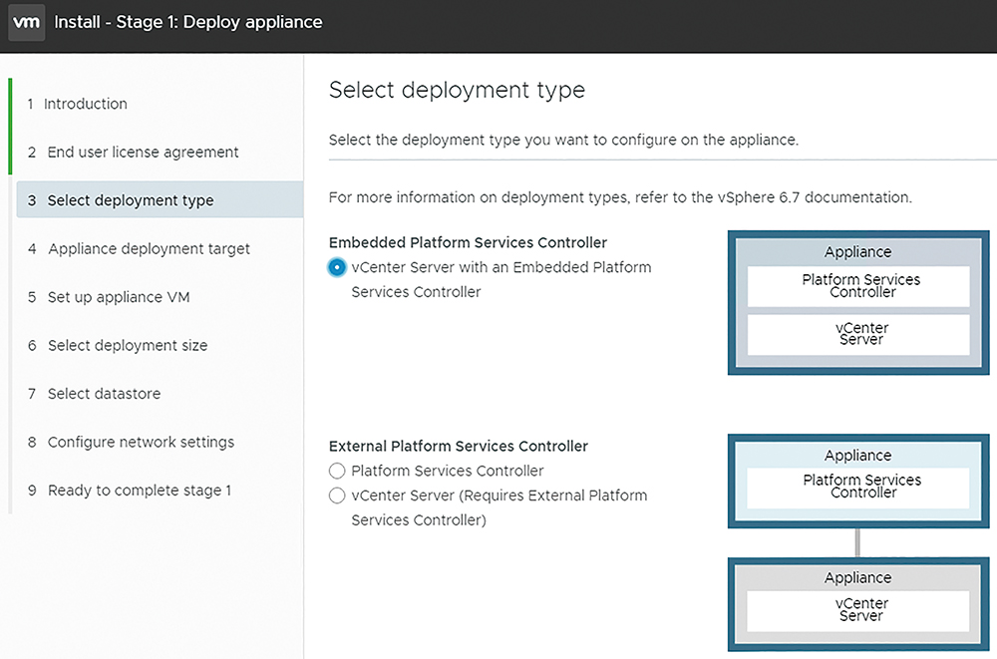Click the external Platform Services Controller appliance diagram
This screenshot has width=997, height=659.
pyautogui.click(x=858, y=481)
